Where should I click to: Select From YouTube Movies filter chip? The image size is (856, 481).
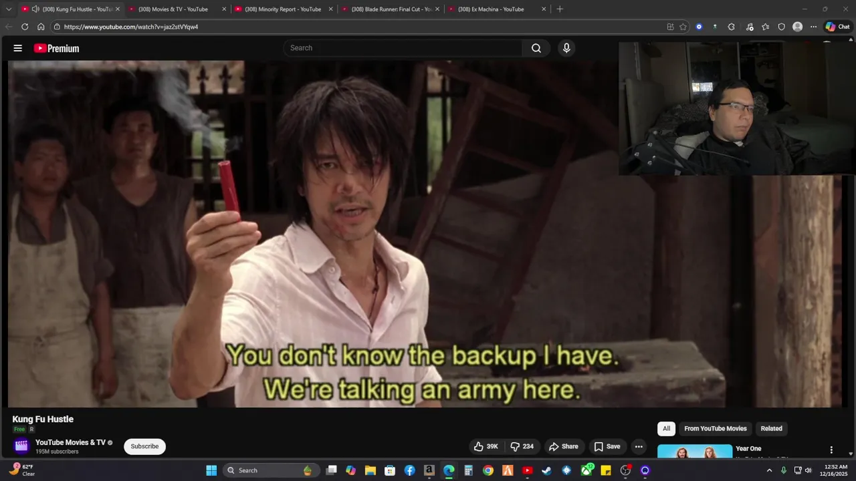click(x=715, y=428)
